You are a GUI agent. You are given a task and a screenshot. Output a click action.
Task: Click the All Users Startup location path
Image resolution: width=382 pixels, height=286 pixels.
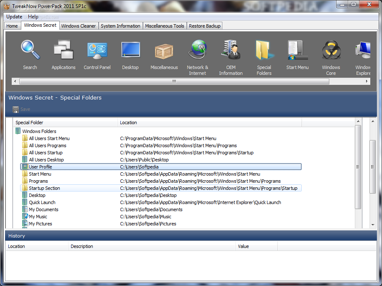click(187, 153)
